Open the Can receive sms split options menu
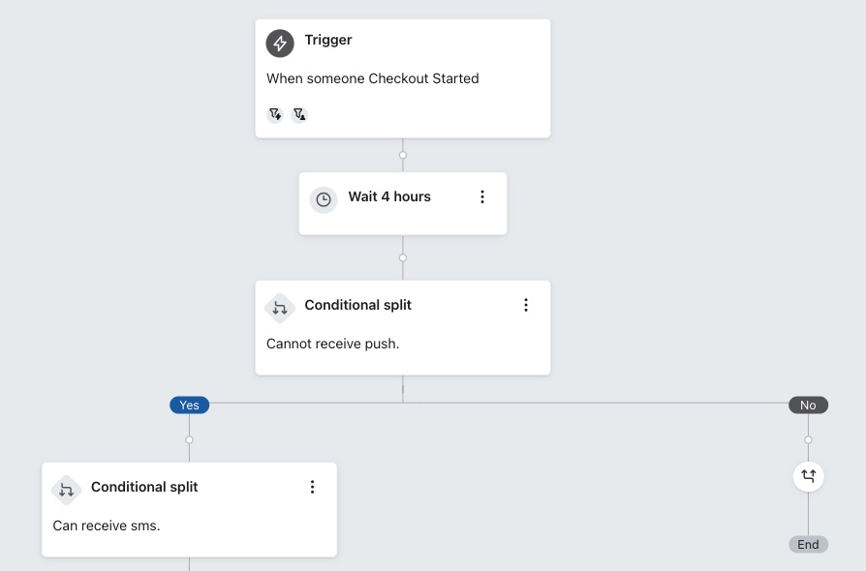The height and width of the screenshot is (571, 866). pyautogui.click(x=312, y=487)
